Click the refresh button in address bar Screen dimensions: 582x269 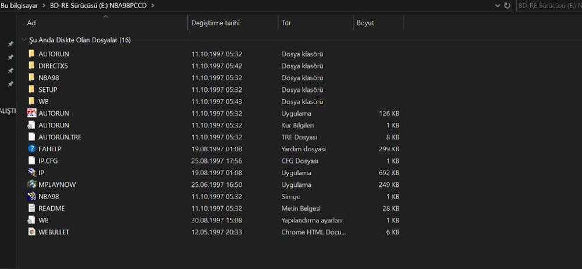coord(507,6)
